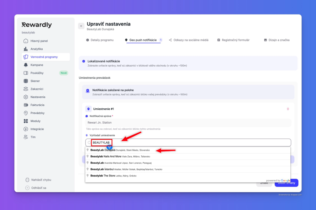Click the Kampane bell icon
316x210 pixels.
coord(26,65)
